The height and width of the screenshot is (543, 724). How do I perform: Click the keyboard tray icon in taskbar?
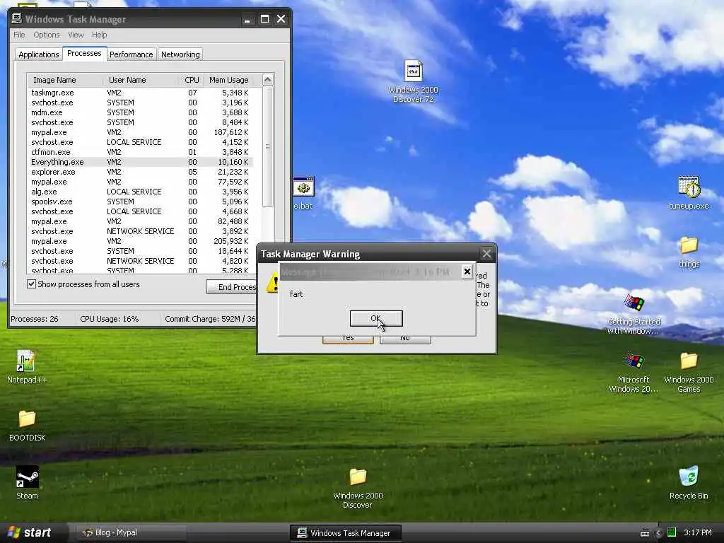click(645, 533)
